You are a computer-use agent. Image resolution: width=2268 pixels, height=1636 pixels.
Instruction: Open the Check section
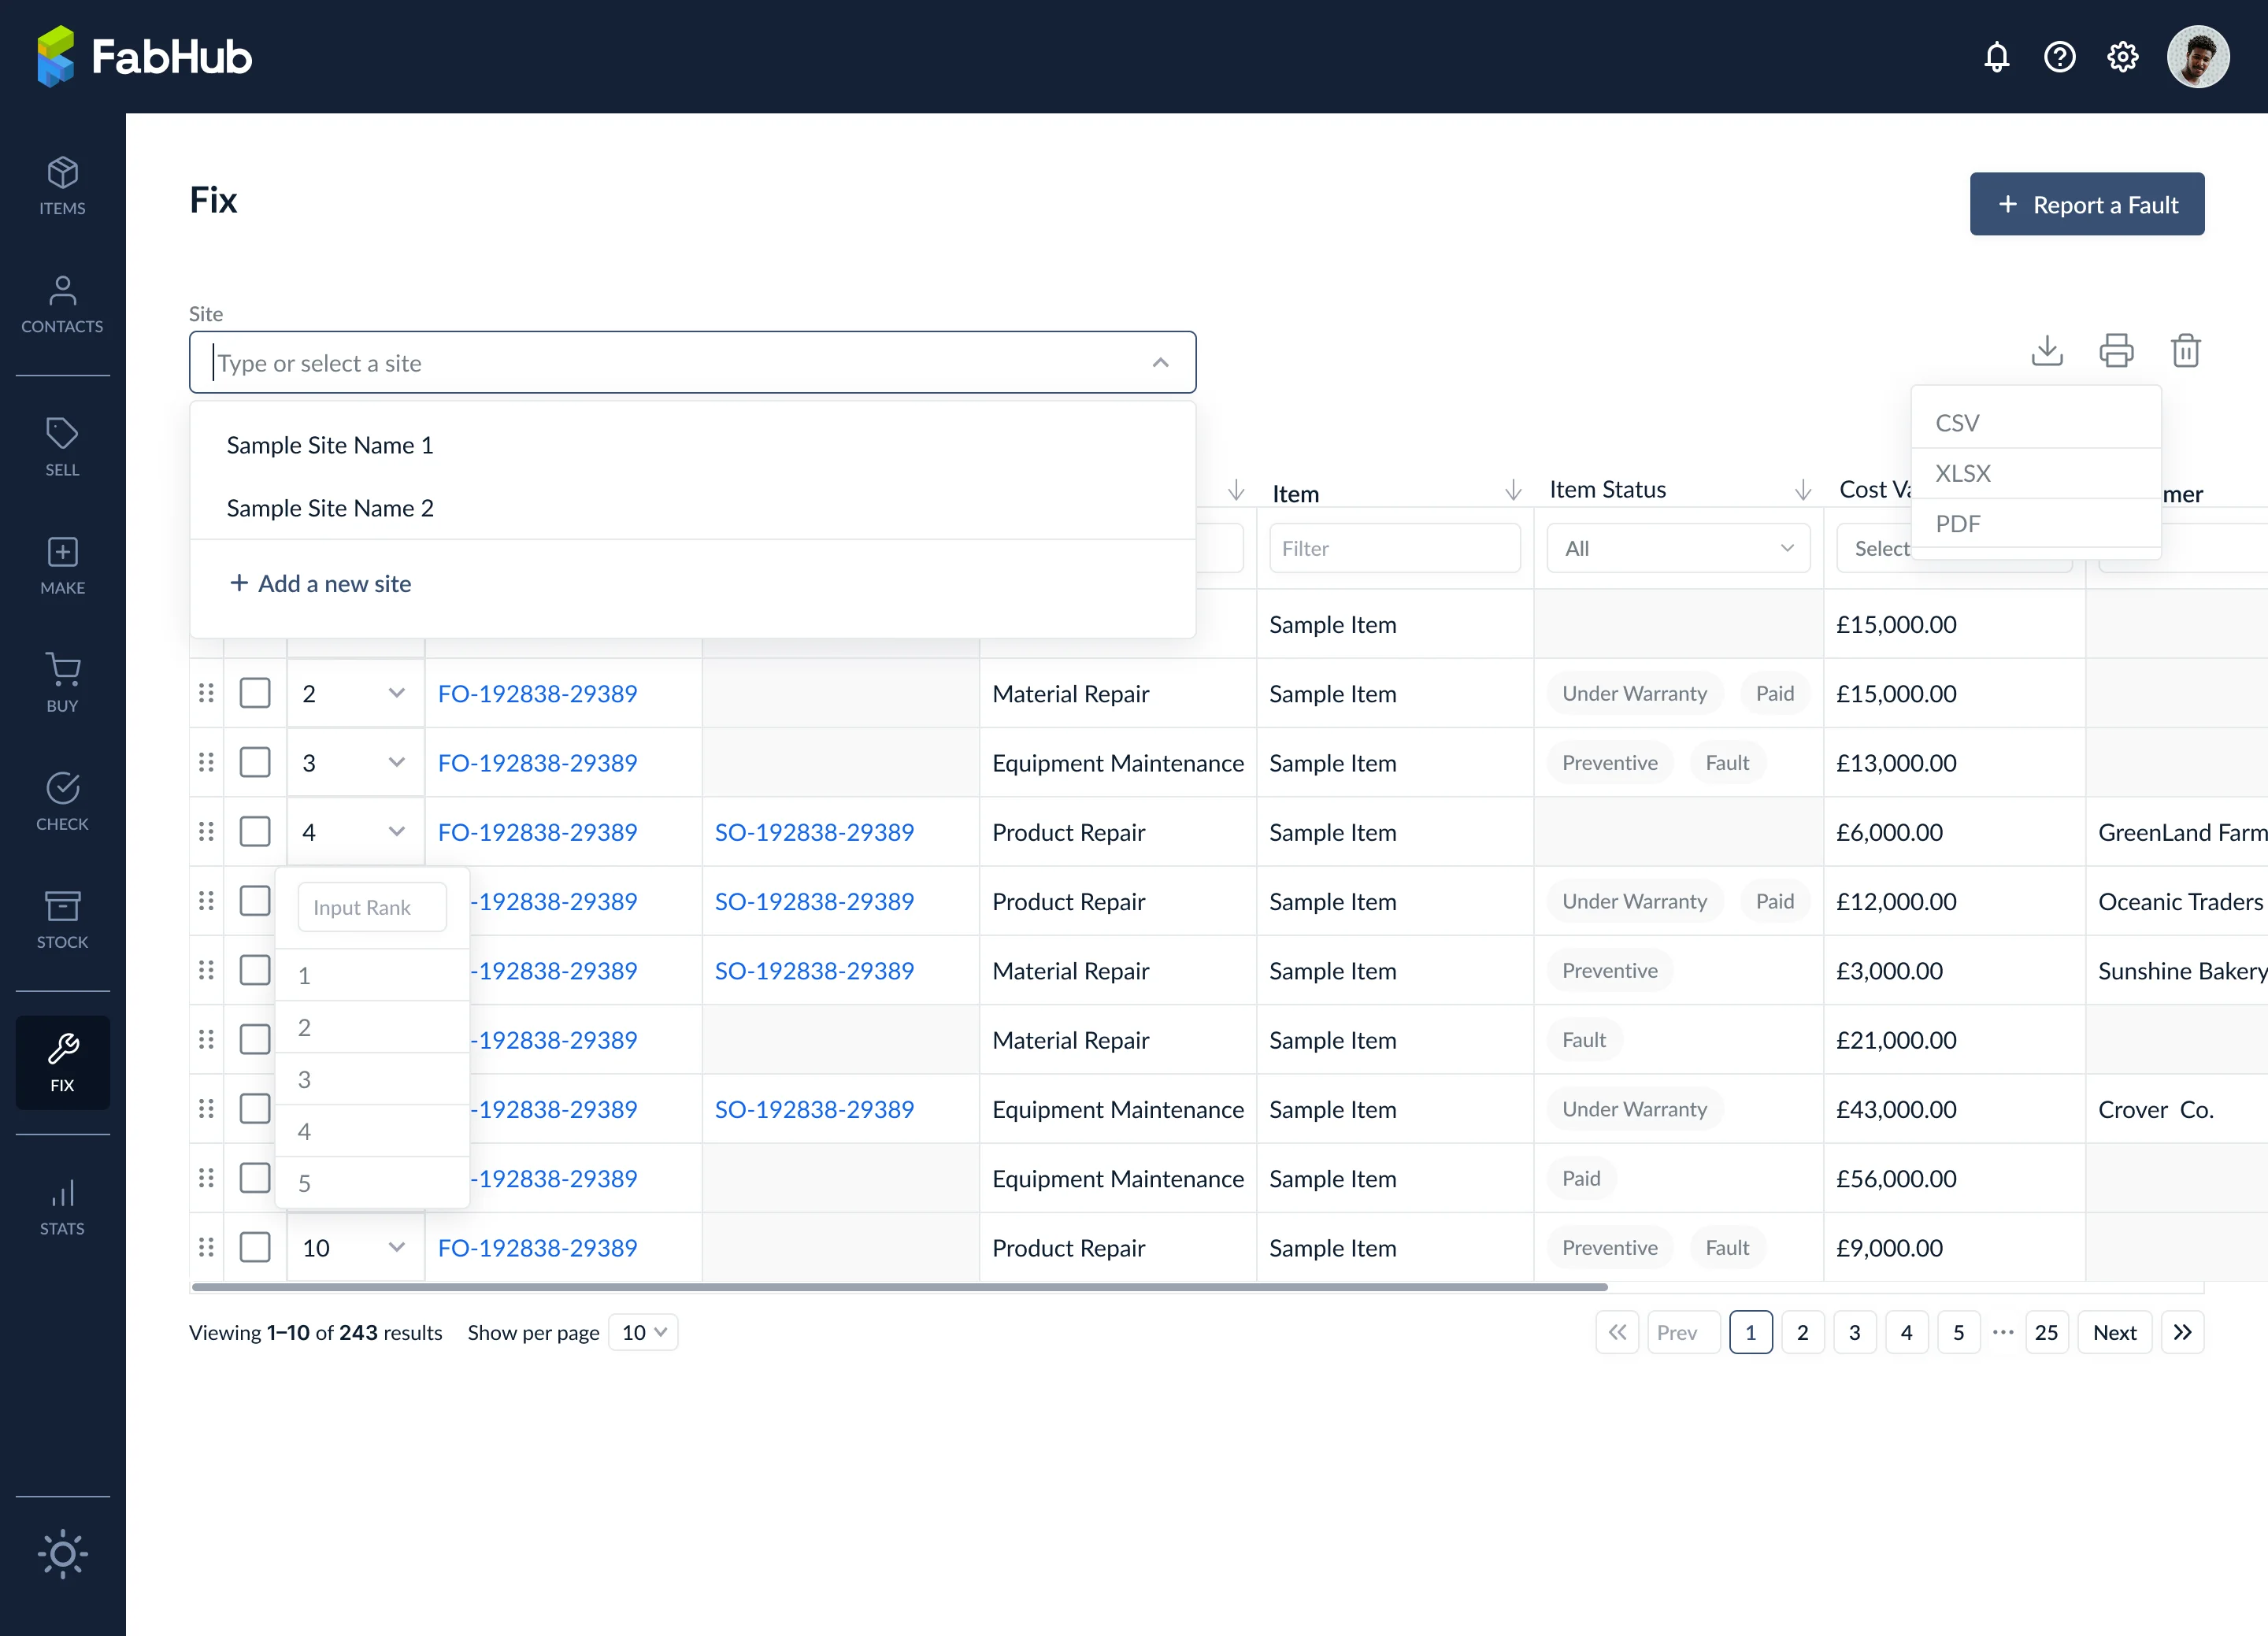62,801
